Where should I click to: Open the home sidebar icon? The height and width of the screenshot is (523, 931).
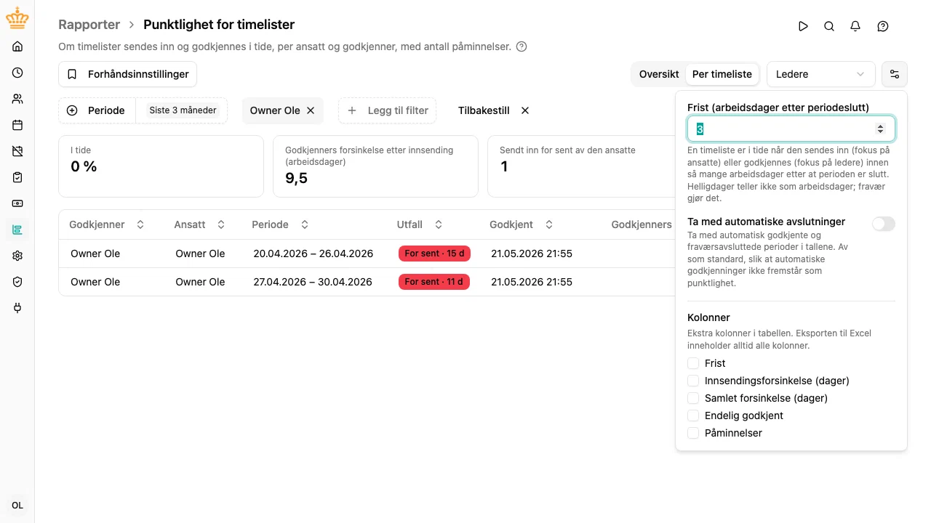17,46
